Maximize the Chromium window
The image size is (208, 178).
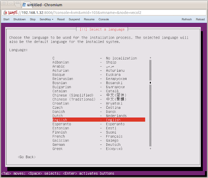pyautogui.click(x=17, y=3)
